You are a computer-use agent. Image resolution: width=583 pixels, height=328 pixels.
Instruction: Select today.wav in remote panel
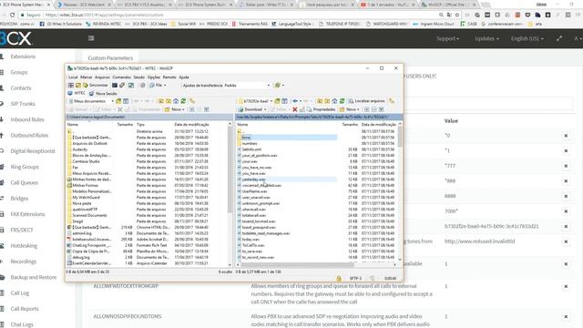pyautogui.click(x=251, y=239)
